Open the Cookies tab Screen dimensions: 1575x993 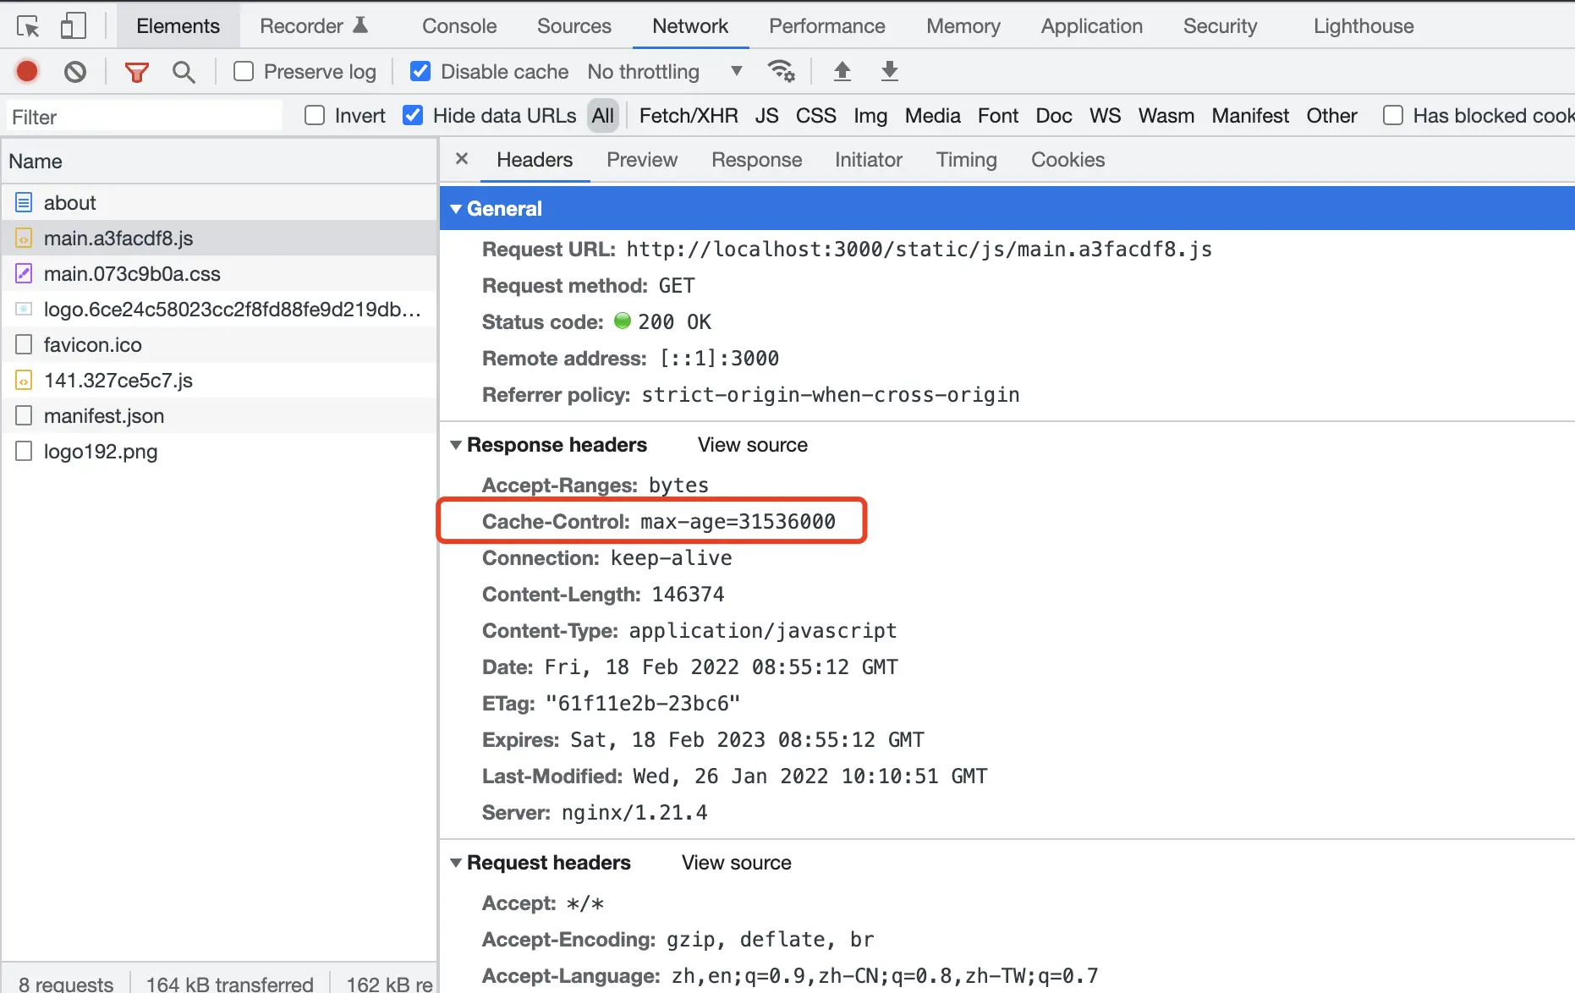click(x=1067, y=160)
